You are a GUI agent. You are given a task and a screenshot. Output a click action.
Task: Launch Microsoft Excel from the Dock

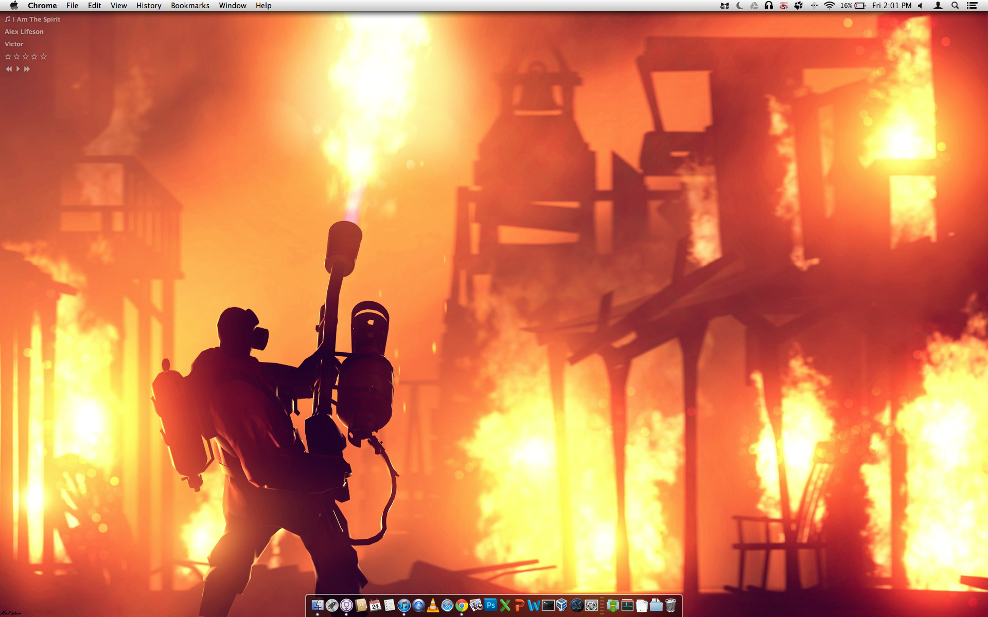pyautogui.click(x=505, y=606)
